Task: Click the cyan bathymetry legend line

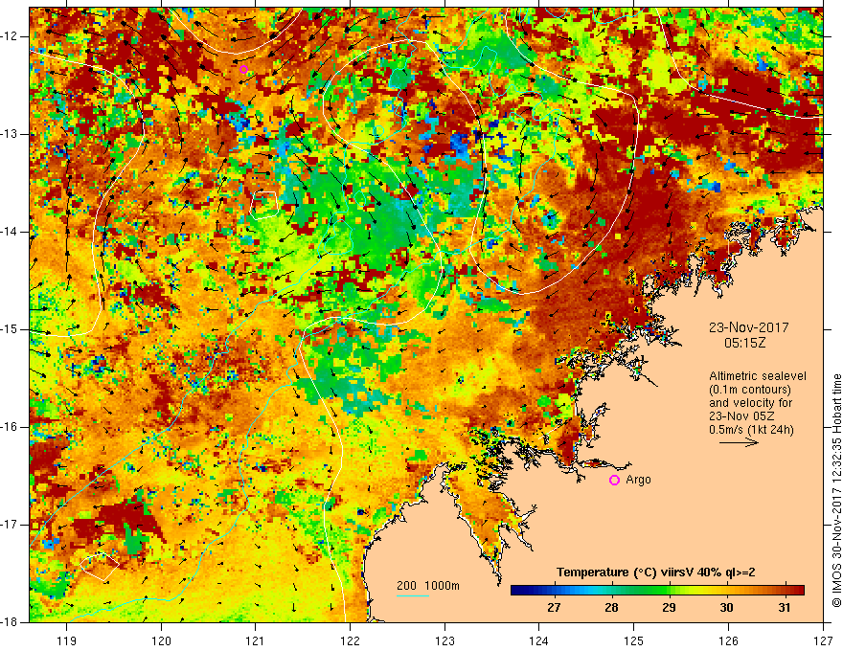Action: [412, 595]
